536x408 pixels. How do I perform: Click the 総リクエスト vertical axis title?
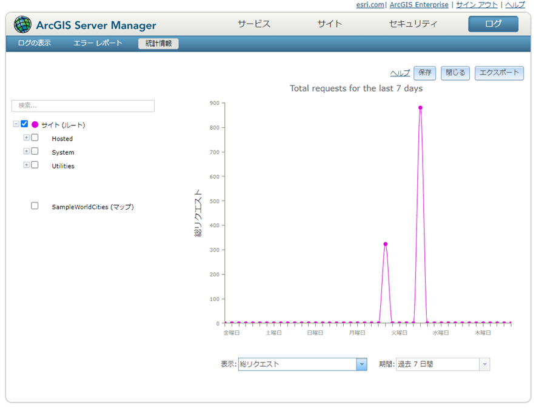click(x=198, y=213)
